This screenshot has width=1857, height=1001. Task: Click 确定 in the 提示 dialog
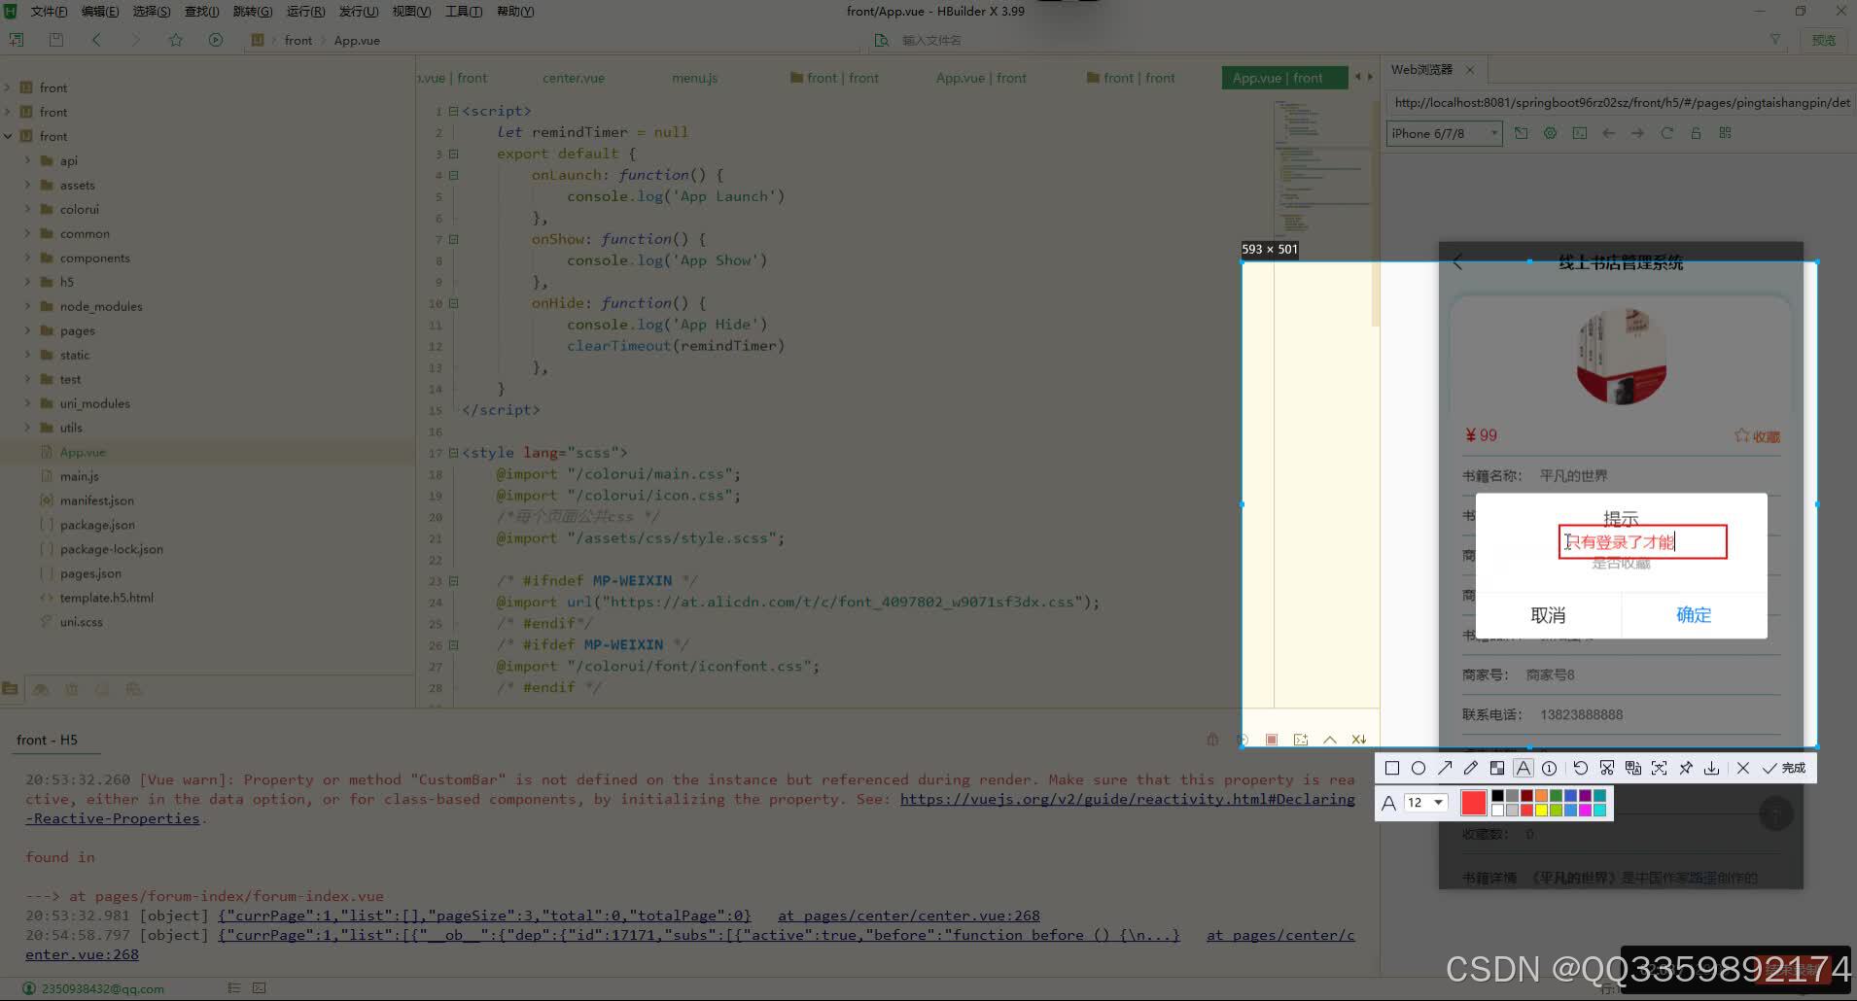(x=1694, y=615)
